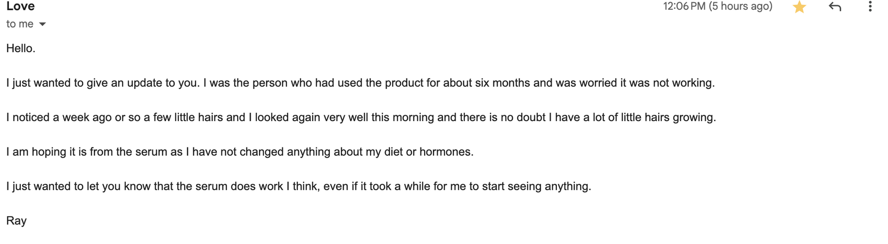This screenshot has height=244, width=888.
Task: Open the three-dot More options menu
Action: 870,6
